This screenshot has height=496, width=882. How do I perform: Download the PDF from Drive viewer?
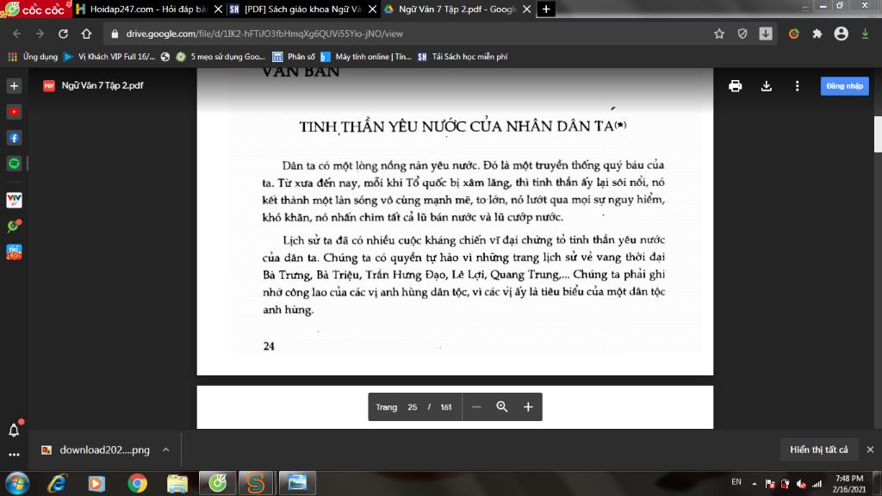point(766,86)
